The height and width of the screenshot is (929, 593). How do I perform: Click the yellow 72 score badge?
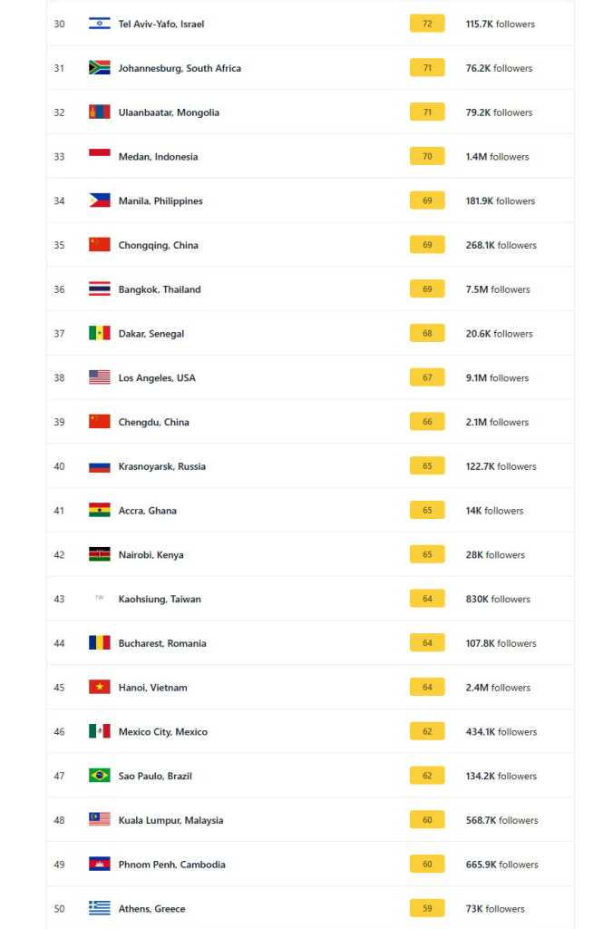[427, 24]
